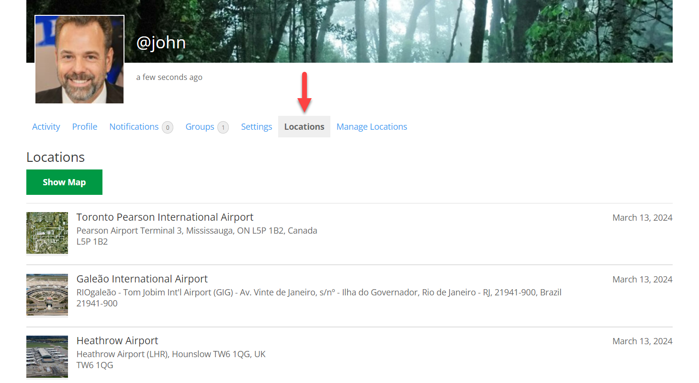This screenshot has height=383, width=699.
Task: Click the RIOgaleão Tom Jobim address line
Action: coord(319,293)
